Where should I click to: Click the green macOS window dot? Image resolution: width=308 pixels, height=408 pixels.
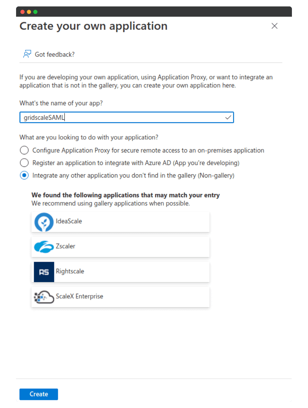pyautogui.click(x=35, y=12)
